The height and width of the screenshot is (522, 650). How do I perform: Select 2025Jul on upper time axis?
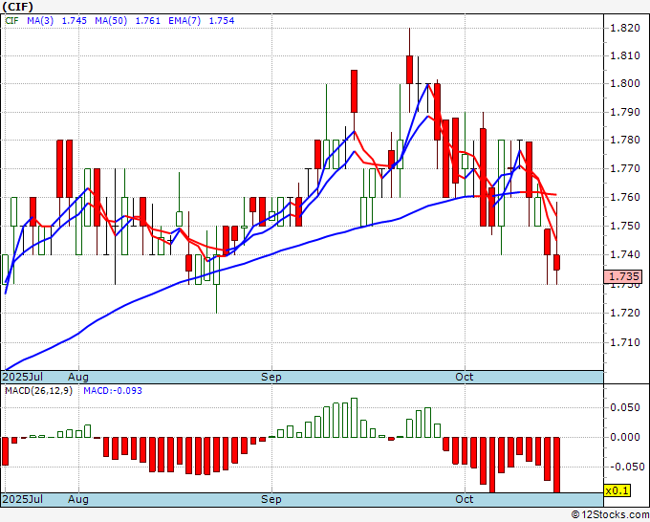tap(23, 377)
